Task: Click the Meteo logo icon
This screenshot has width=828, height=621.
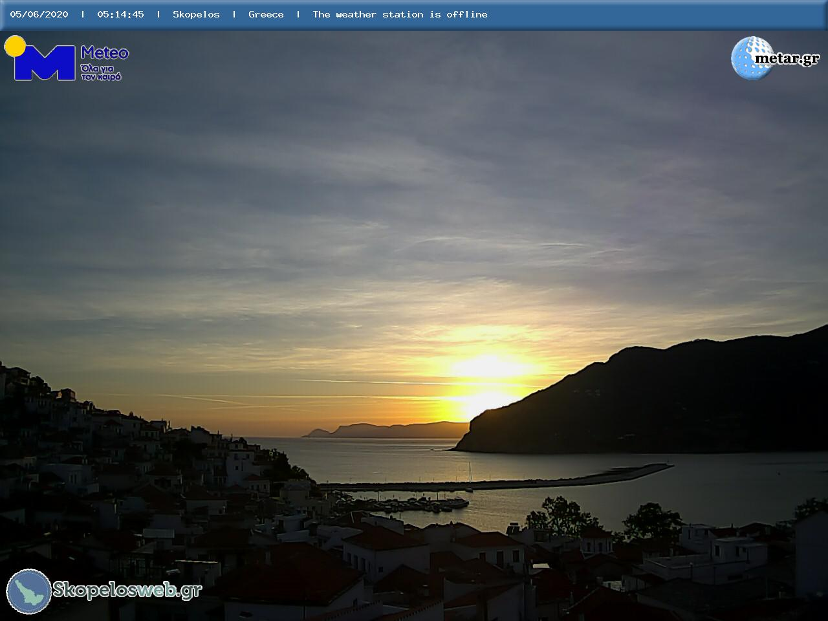Action: 39,58
